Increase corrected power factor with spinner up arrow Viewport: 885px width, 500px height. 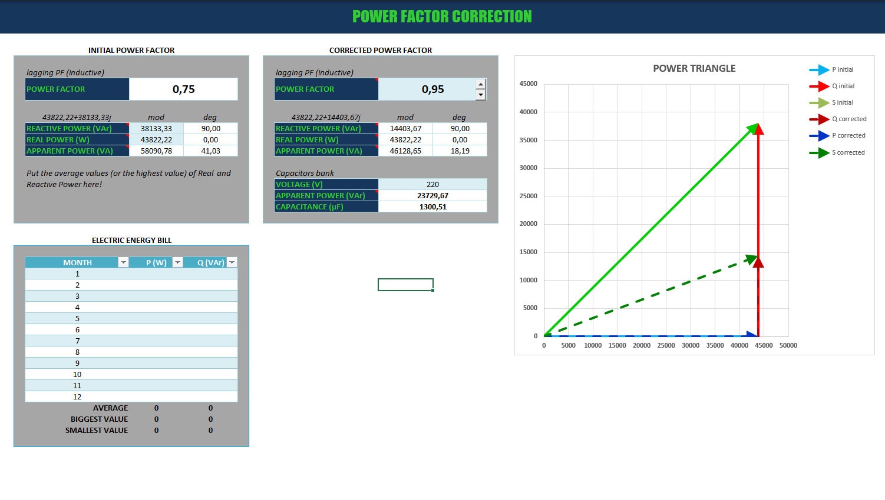coord(481,84)
